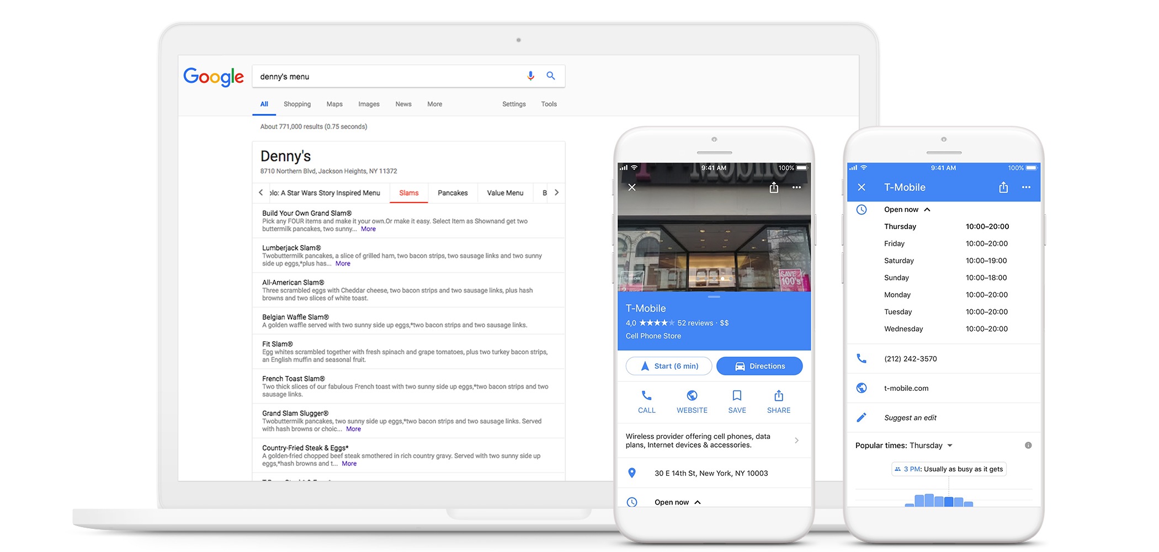Select the Value Menu tab

click(x=505, y=193)
